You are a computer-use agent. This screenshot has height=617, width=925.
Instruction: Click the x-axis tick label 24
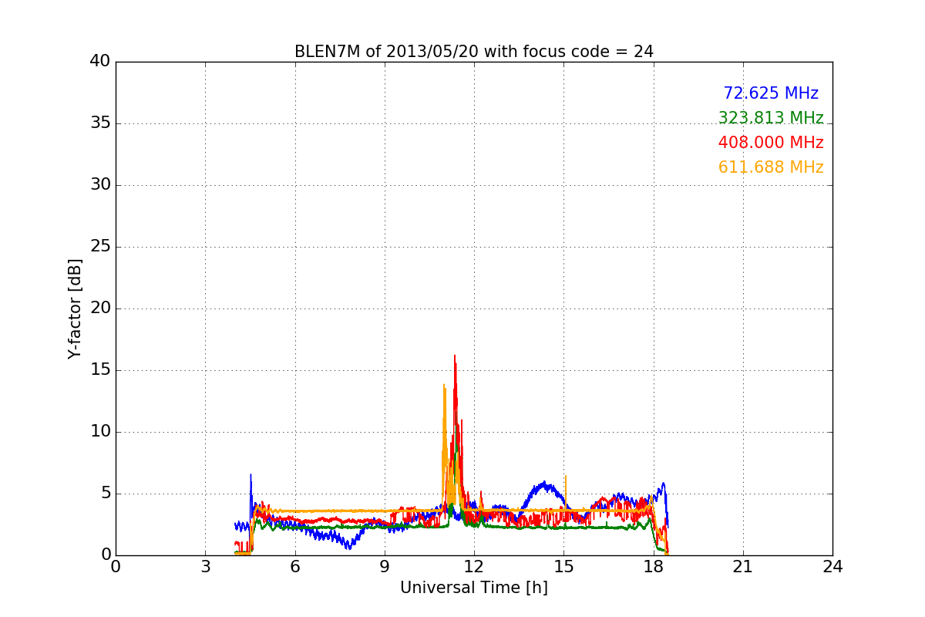point(832,567)
